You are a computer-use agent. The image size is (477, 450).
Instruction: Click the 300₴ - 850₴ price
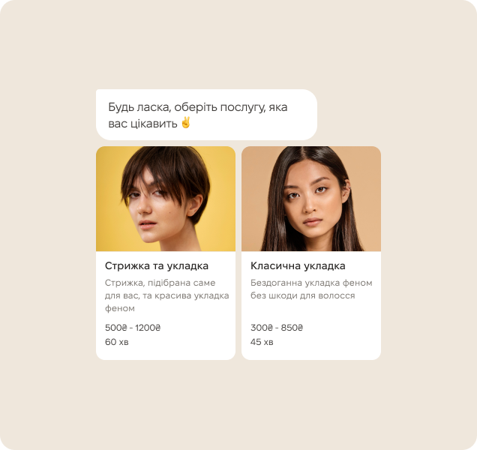click(277, 328)
